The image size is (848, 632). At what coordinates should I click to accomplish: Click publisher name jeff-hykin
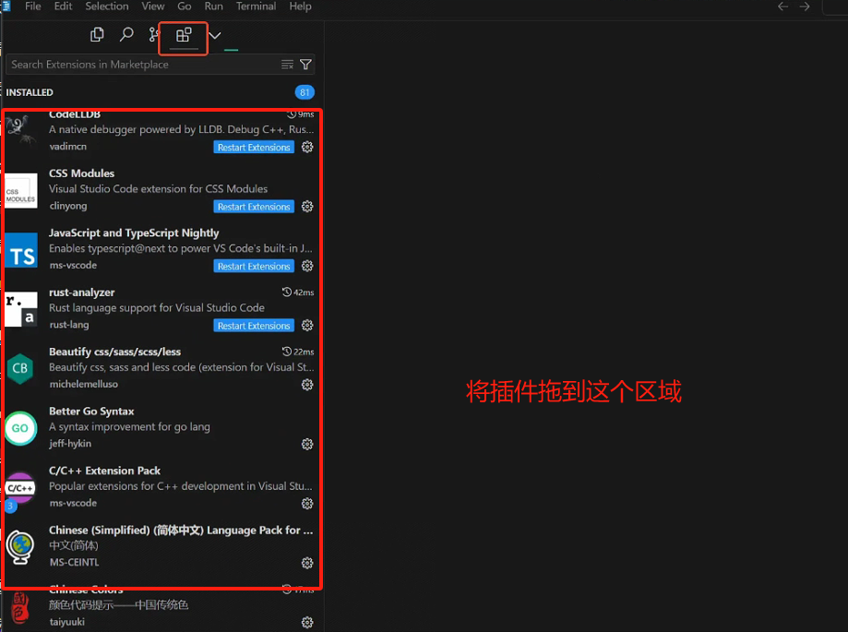(x=70, y=444)
